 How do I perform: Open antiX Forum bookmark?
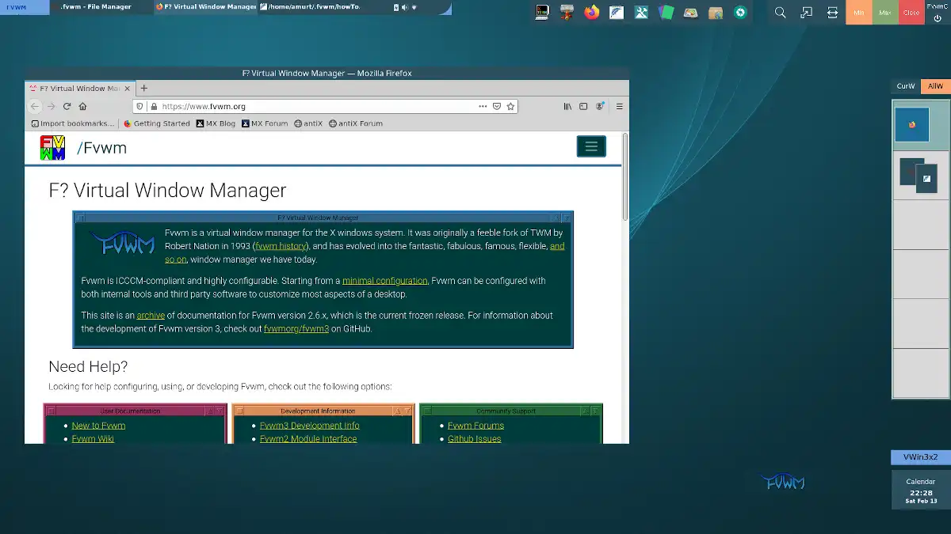click(356, 123)
